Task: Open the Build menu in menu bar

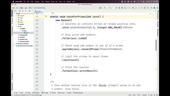Action: point(53,2)
